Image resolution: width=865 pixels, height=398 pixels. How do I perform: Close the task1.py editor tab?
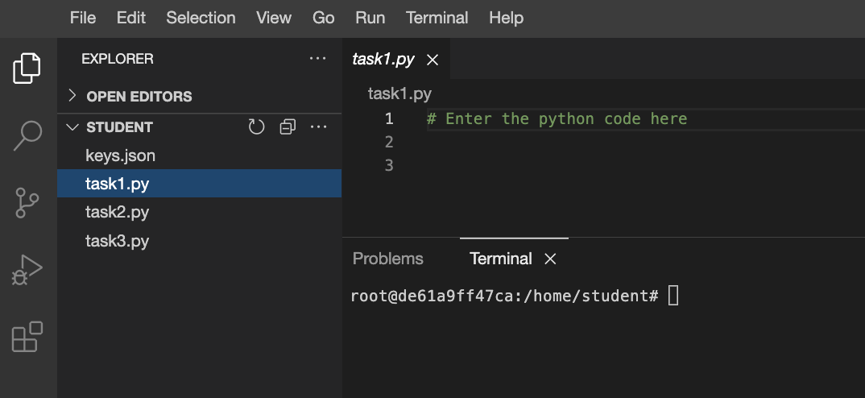[433, 60]
